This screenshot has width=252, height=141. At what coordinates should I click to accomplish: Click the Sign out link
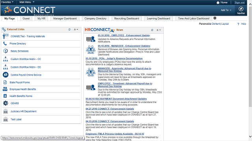[239, 2]
